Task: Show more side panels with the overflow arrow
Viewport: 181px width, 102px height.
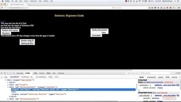Action: [180, 77]
